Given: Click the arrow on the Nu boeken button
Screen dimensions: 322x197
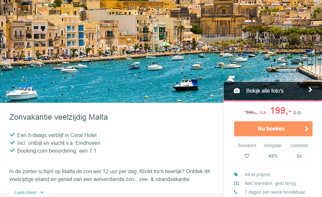Looking at the screenshot, I should pyautogui.click(x=307, y=129).
